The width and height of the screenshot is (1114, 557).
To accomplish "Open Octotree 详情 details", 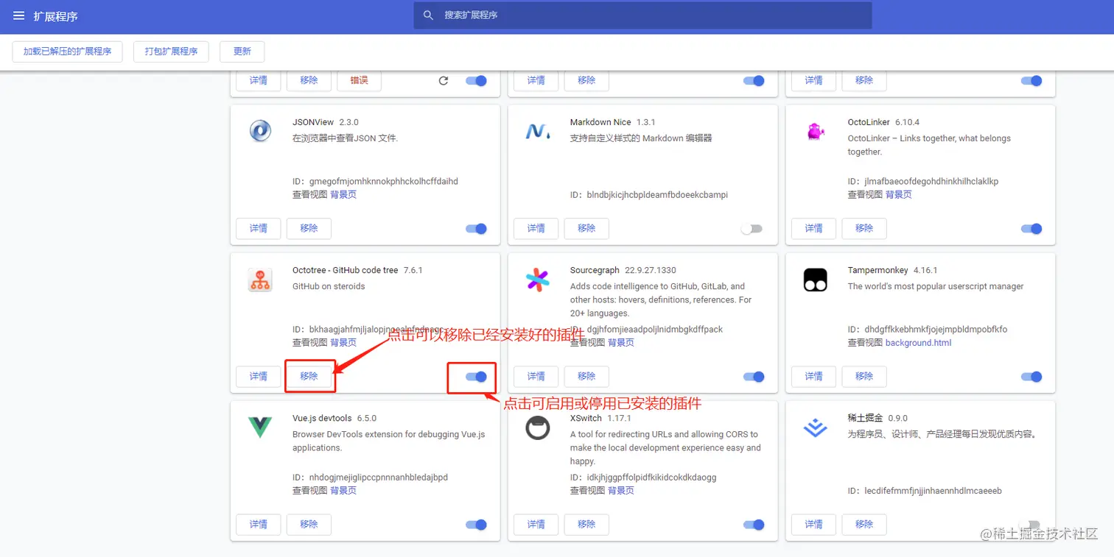I will tap(259, 377).
